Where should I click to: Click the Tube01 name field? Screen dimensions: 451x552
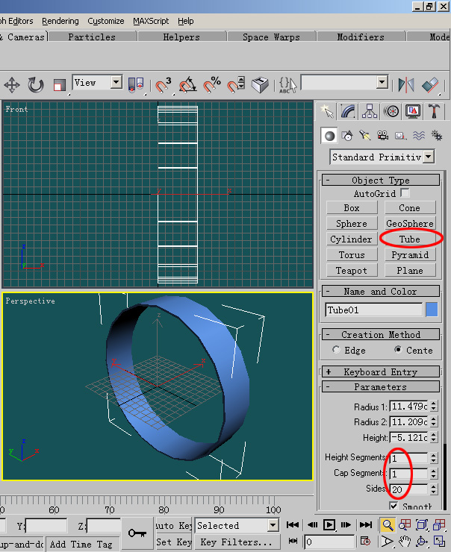click(x=373, y=310)
